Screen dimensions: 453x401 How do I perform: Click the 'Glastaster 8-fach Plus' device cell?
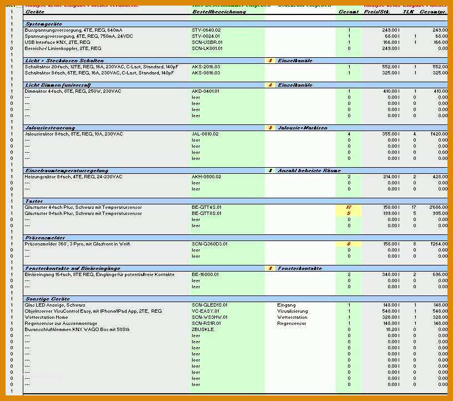[x=83, y=213]
